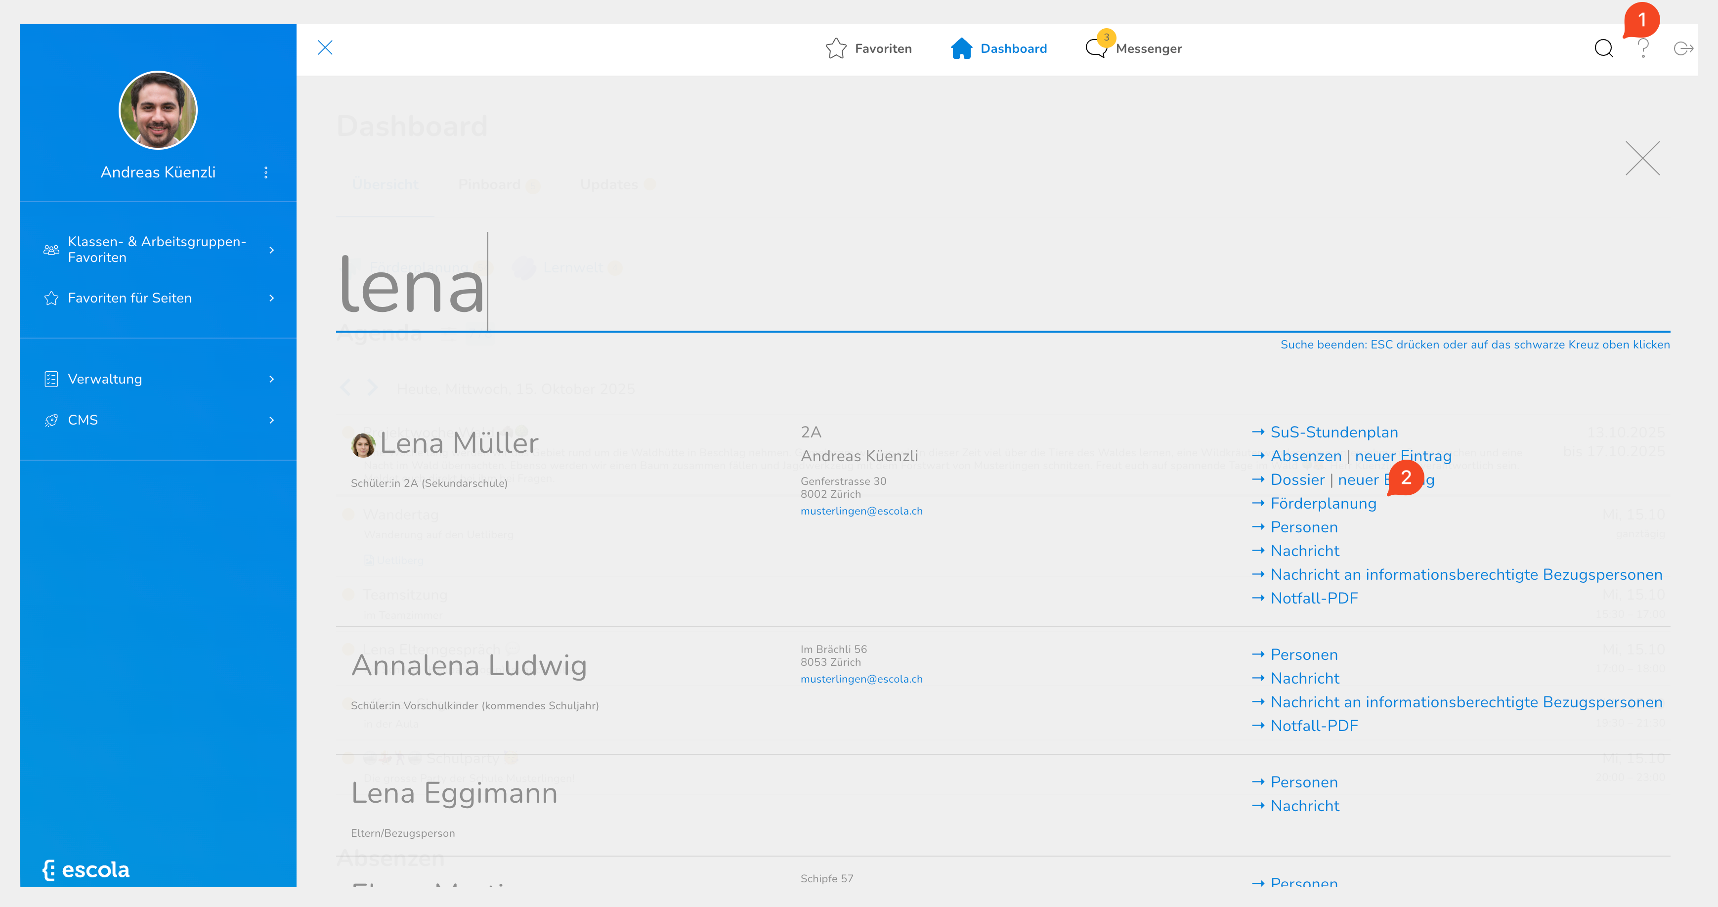
Task: Click the search magnifier icon
Action: tap(1603, 48)
